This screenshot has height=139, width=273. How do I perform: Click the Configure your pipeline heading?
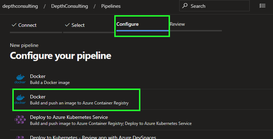pyautogui.click(x=60, y=56)
